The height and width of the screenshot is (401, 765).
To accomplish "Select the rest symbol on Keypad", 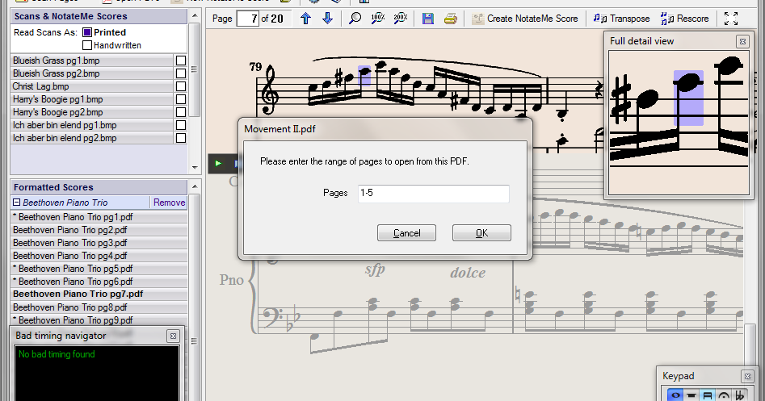I will pyautogui.click(x=691, y=395).
